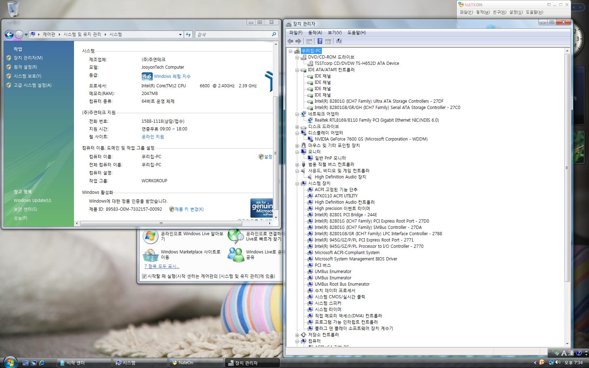Open the address bar history dropdown in System window
This screenshot has width=589, height=368.
tap(180, 34)
